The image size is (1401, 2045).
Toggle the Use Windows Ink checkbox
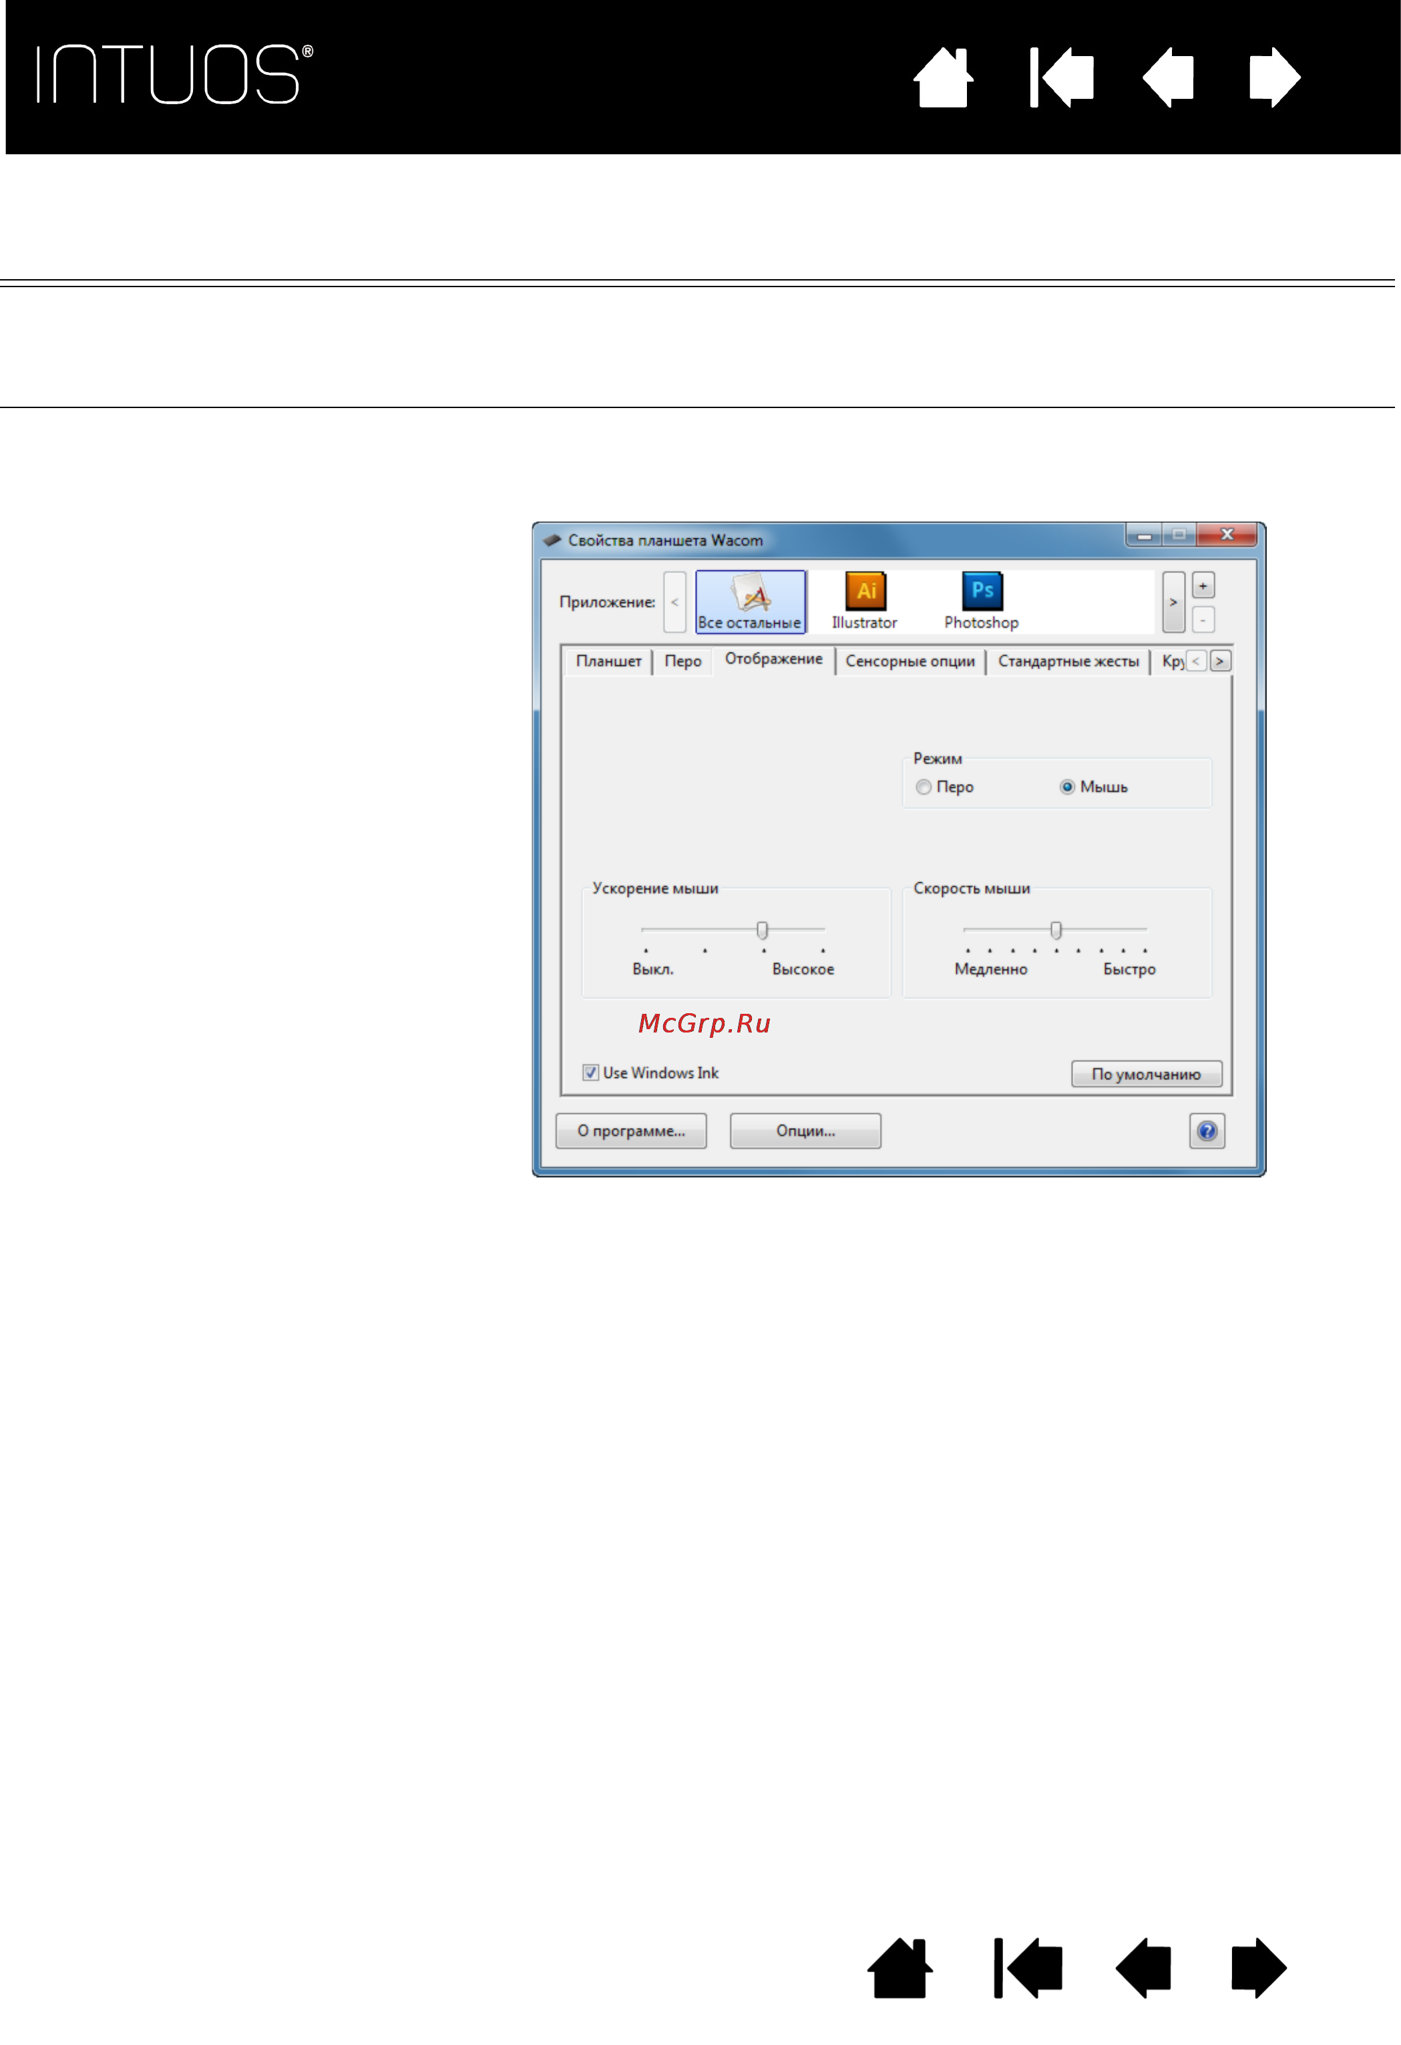[590, 1073]
